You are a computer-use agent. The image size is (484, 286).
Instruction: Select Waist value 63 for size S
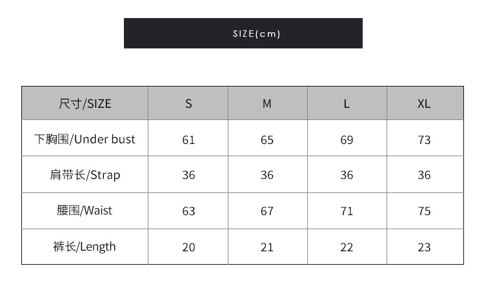(x=188, y=211)
